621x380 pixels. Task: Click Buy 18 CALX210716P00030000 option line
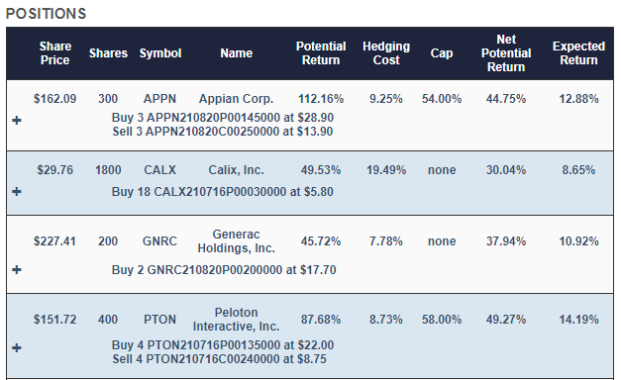[x=223, y=192]
